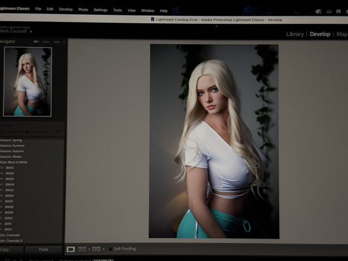This screenshot has height=261, width=348.
Task: Open the View menu
Action: tap(132, 10)
